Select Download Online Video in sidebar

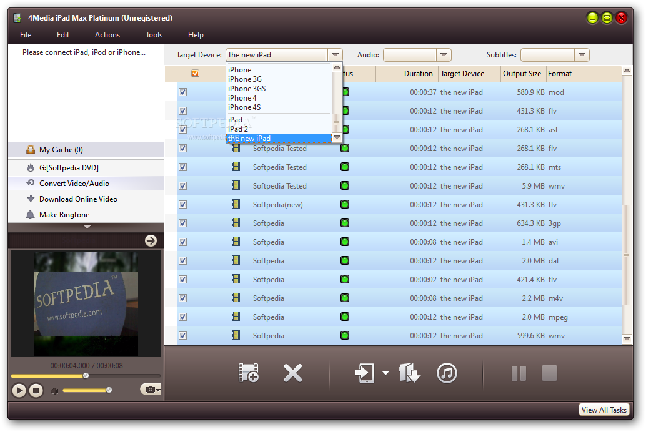click(x=86, y=199)
